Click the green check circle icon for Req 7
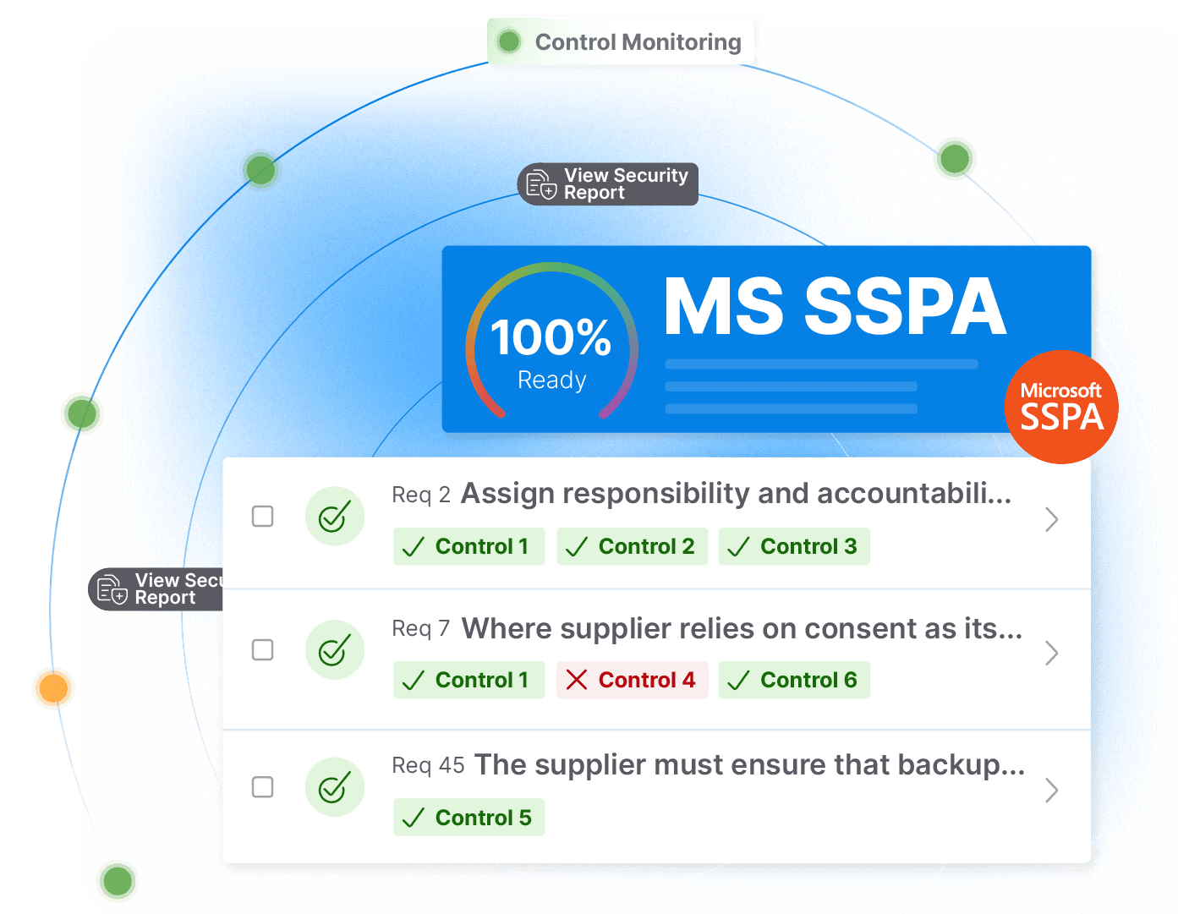 [x=335, y=649]
